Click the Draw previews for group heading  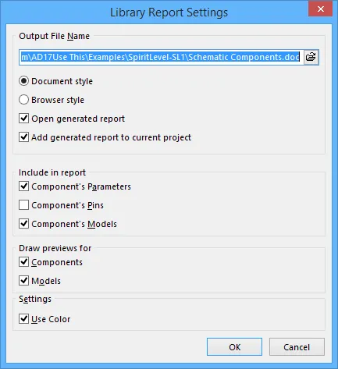[x=55, y=248]
